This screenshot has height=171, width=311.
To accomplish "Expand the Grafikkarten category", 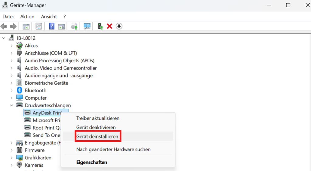I will (12, 158).
